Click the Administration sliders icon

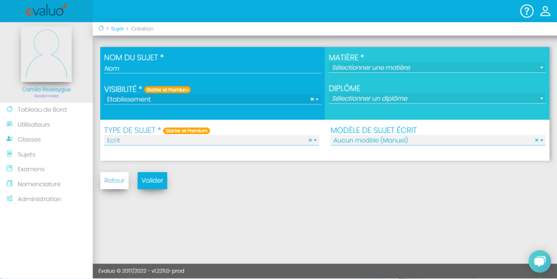[x=9, y=199]
